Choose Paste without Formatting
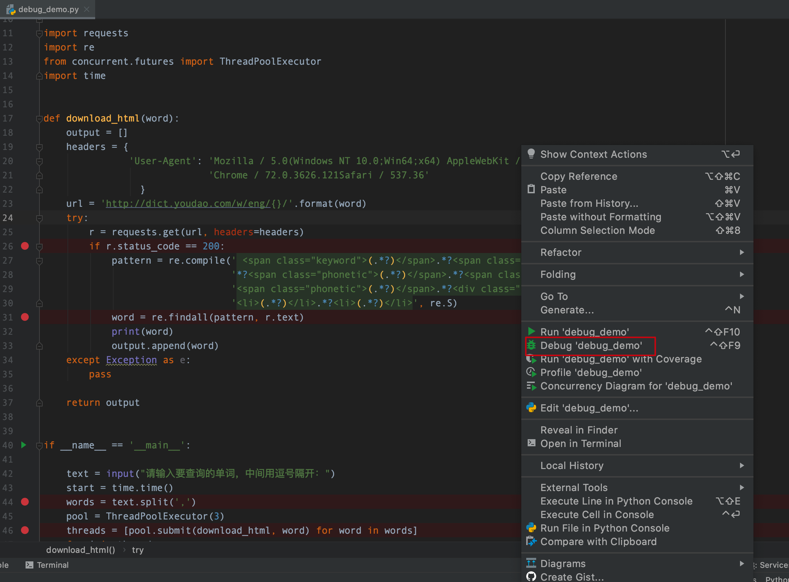Viewport: 789px width, 582px height. [637, 217]
